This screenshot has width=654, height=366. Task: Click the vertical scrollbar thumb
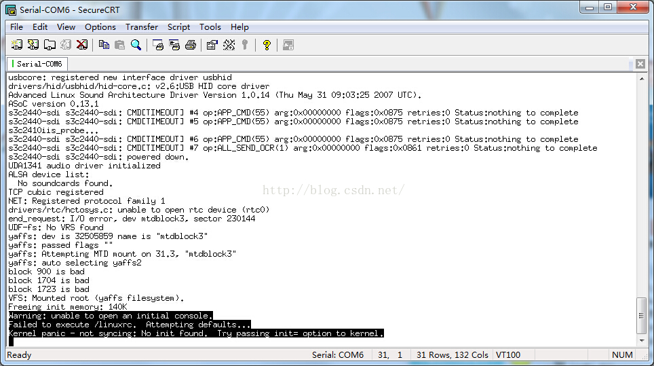coord(642,316)
